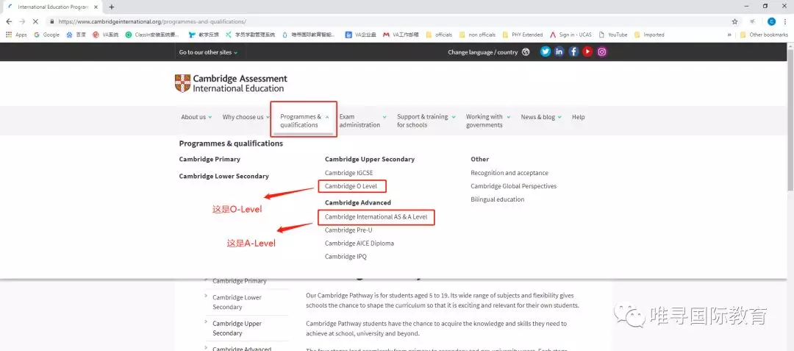
Task: Open the Help menu item
Action: pyautogui.click(x=579, y=117)
